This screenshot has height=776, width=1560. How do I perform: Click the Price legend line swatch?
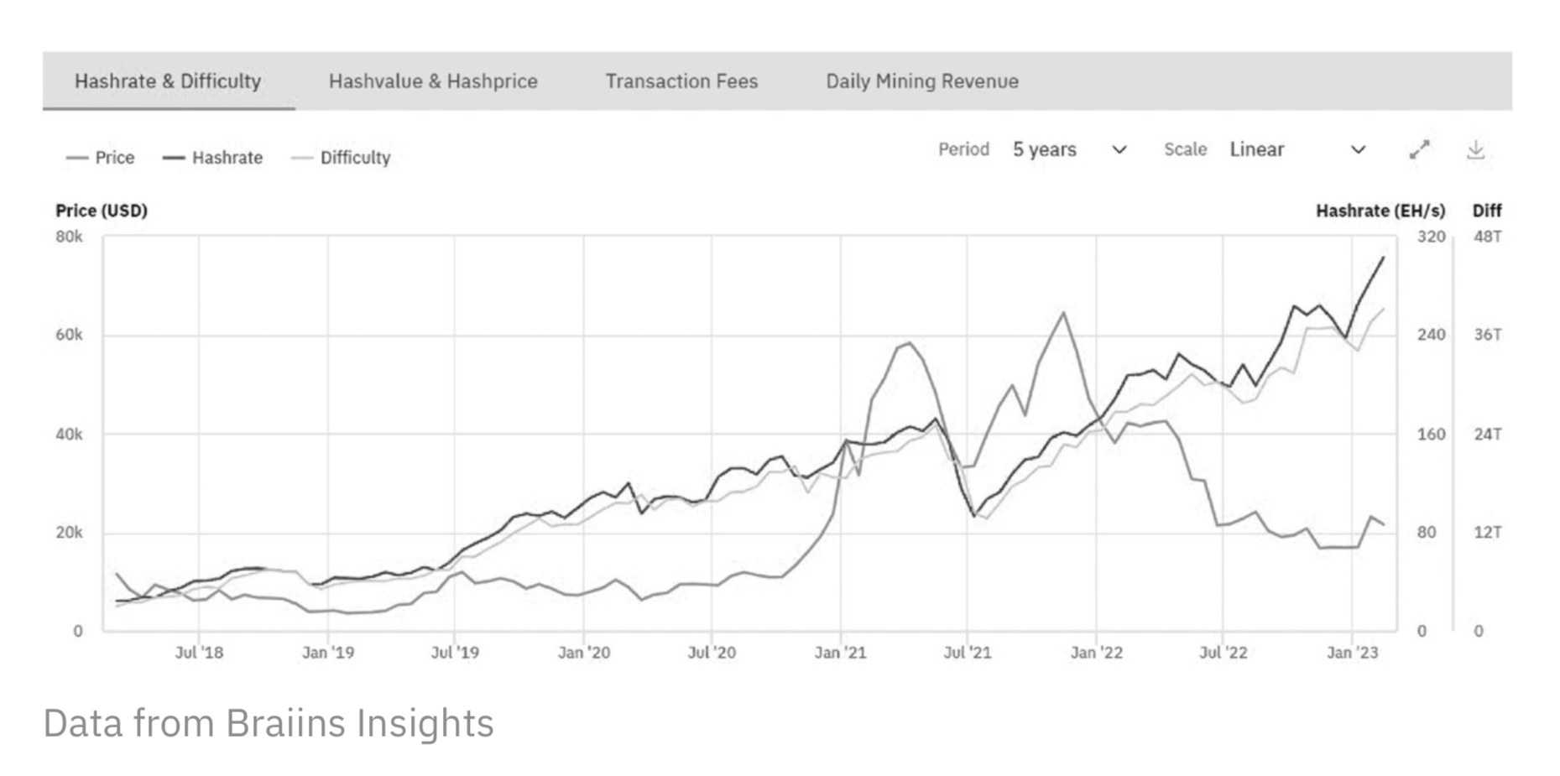[76, 158]
